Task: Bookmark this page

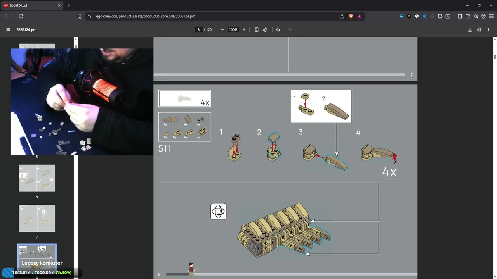Action: pos(79,16)
